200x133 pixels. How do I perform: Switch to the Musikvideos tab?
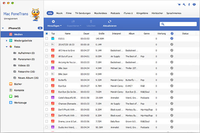(x=101, y=13)
